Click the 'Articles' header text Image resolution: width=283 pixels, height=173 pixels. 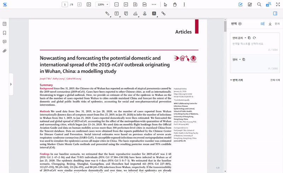[183, 32]
